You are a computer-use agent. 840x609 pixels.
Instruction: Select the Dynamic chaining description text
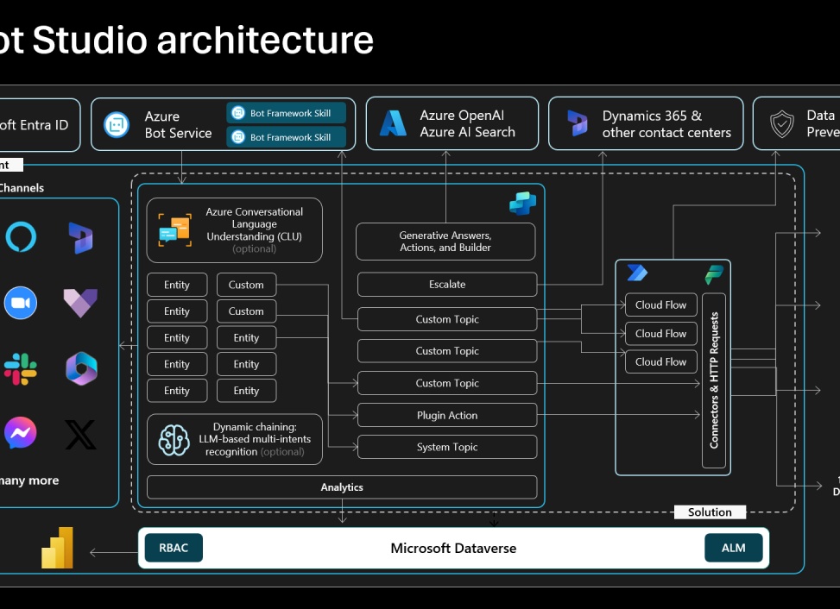(x=255, y=439)
